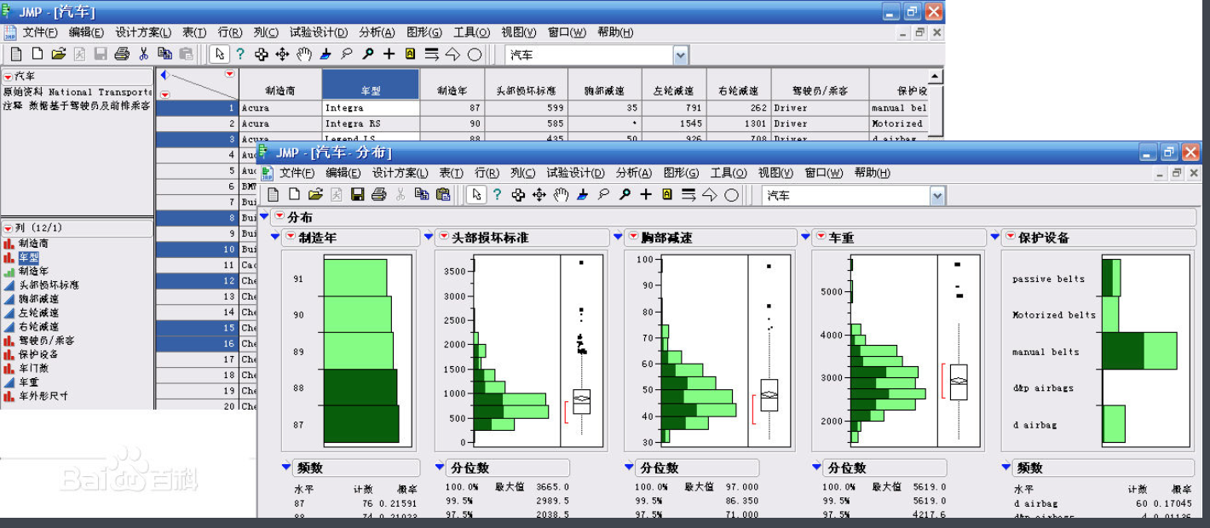Screen dimensions: 1210x528
Task: Select the crosshair tool
Action: point(646,195)
